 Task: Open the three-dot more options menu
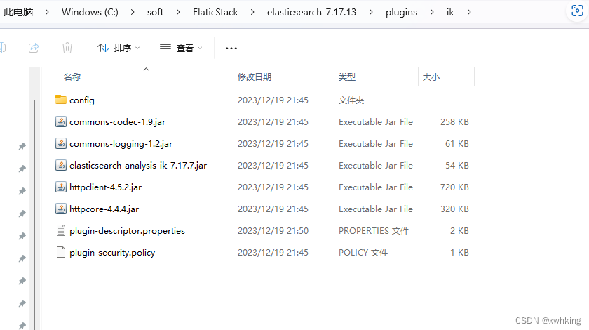[x=231, y=48]
